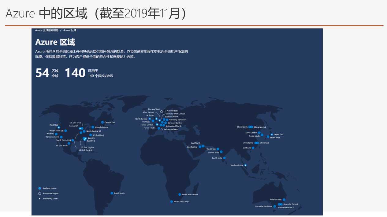
Task: Select the UAE Central region dot
Action: click(x=200, y=147)
